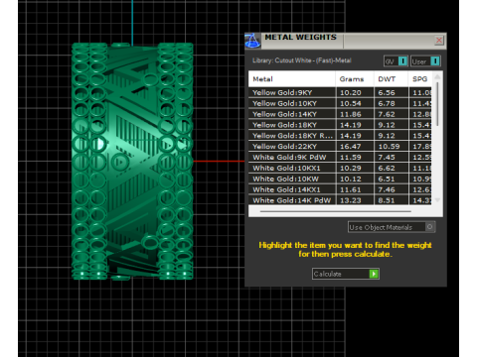Select the Yellow Gold:18KY row
Image resolution: width=477 pixels, height=357 pixels.
click(340, 125)
